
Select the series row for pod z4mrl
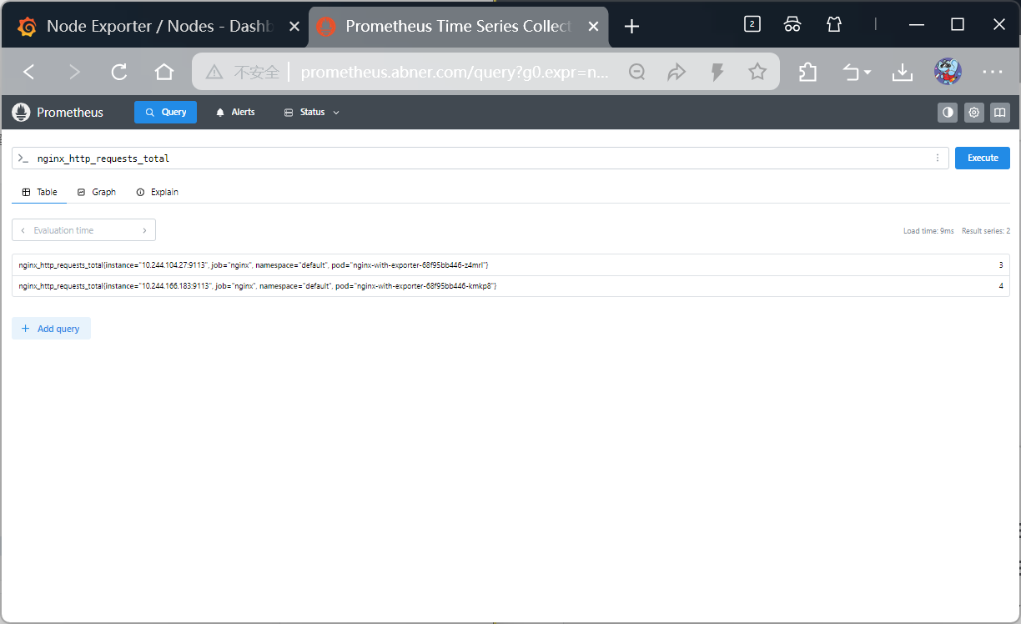point(510,264)
